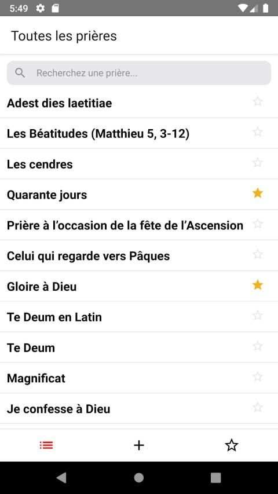Tap the Android home circle button
The height and width of the screenshot is (494, 278).
pyautogui.click(x=139, y=478)
